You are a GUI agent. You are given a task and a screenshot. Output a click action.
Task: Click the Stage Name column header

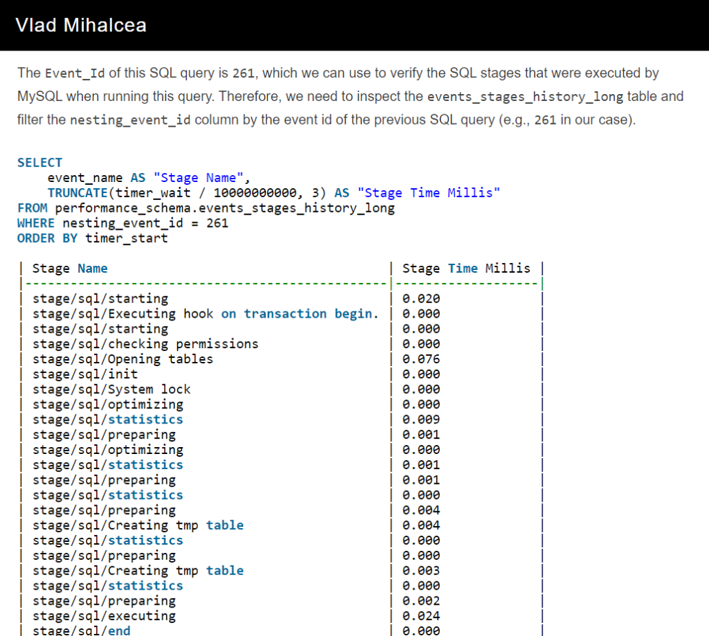coord(70,269)
